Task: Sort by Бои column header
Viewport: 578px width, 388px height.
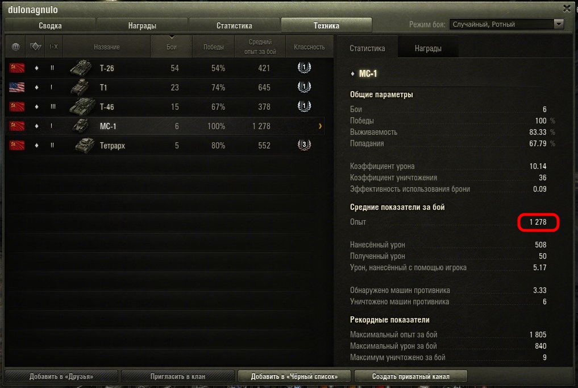Action: point(172,47)
